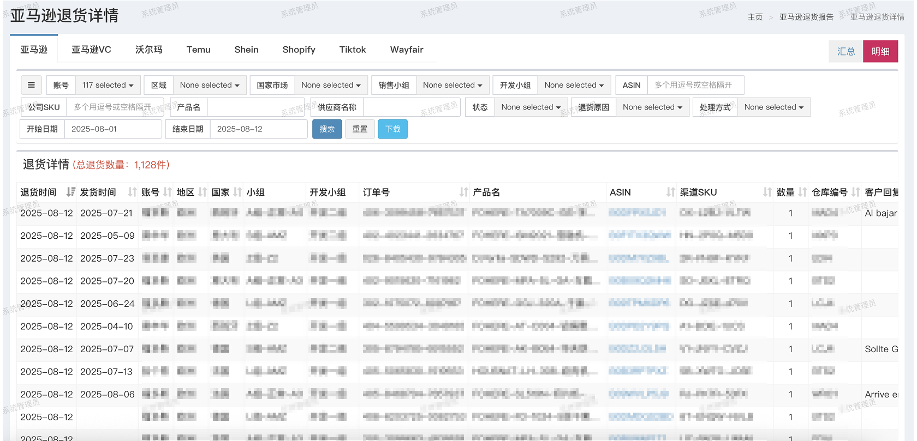Click sort icon beside ASIN column header
This screenshot has width=917, height=441.
click(670, 192)
